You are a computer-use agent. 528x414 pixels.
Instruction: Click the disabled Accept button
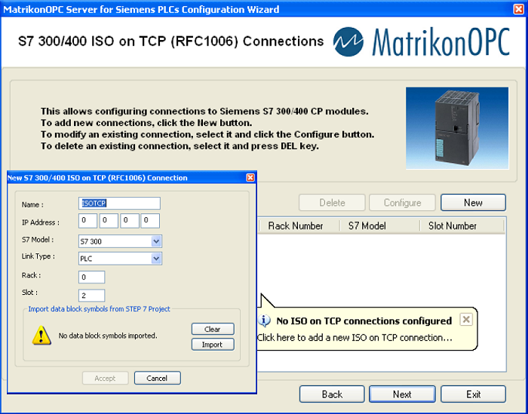(x=105, y=378)
